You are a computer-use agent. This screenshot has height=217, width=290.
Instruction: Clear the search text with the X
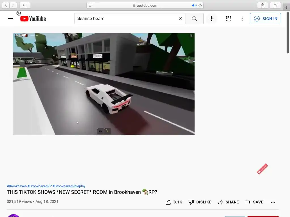tap(180, 19)
